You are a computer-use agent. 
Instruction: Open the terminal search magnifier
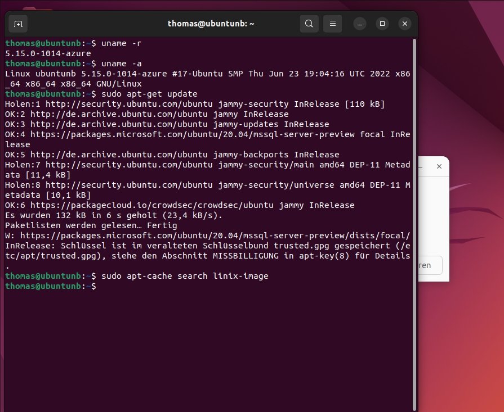(x=309, y=24)
